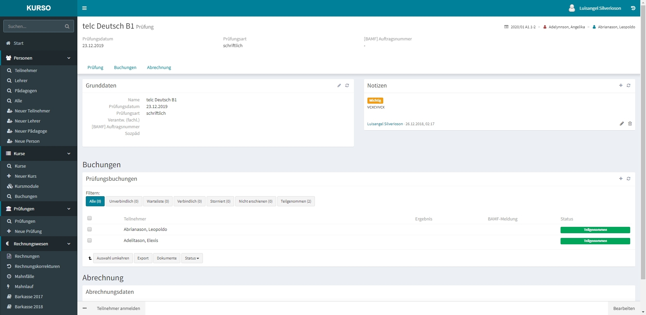Refresh the Notizen panel

629,85
